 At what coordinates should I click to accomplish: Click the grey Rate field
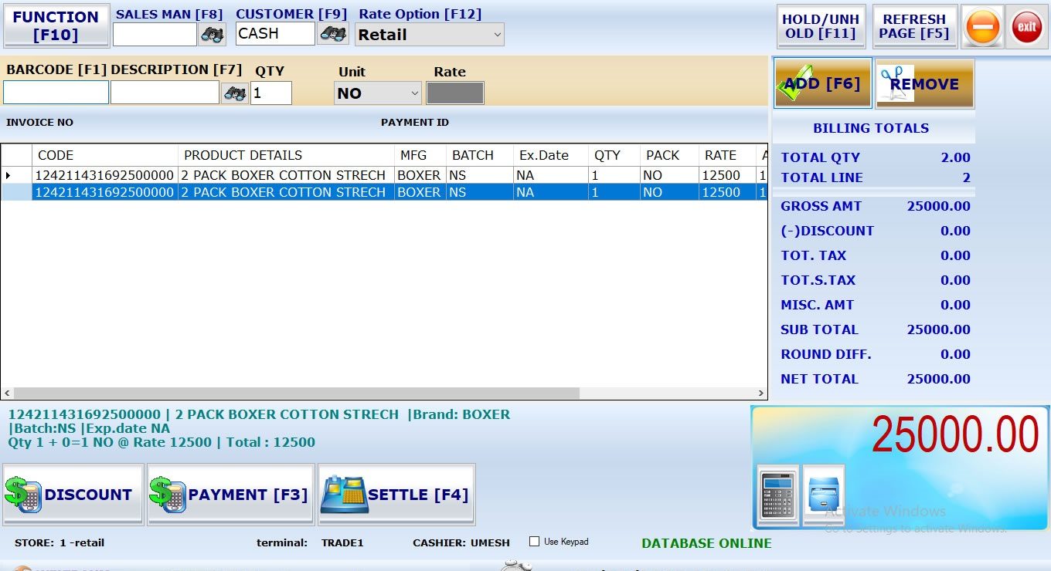pos(455,93)
